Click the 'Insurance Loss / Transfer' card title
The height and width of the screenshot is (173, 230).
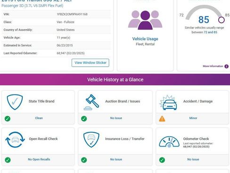(x=125, y=139)
